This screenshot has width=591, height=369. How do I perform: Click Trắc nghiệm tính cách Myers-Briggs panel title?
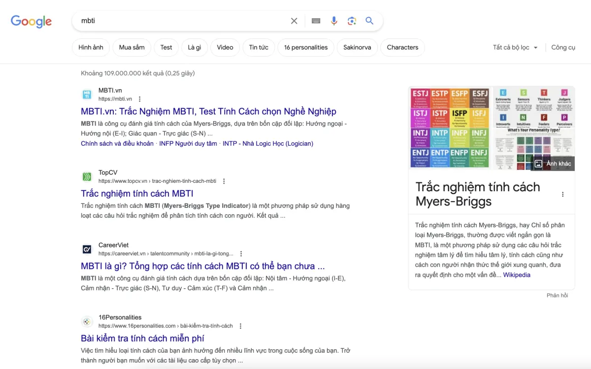point(478,194)
